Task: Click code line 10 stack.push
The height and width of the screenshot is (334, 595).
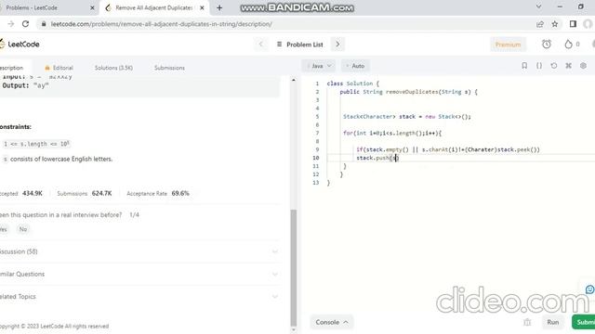Action: point(377,158)
